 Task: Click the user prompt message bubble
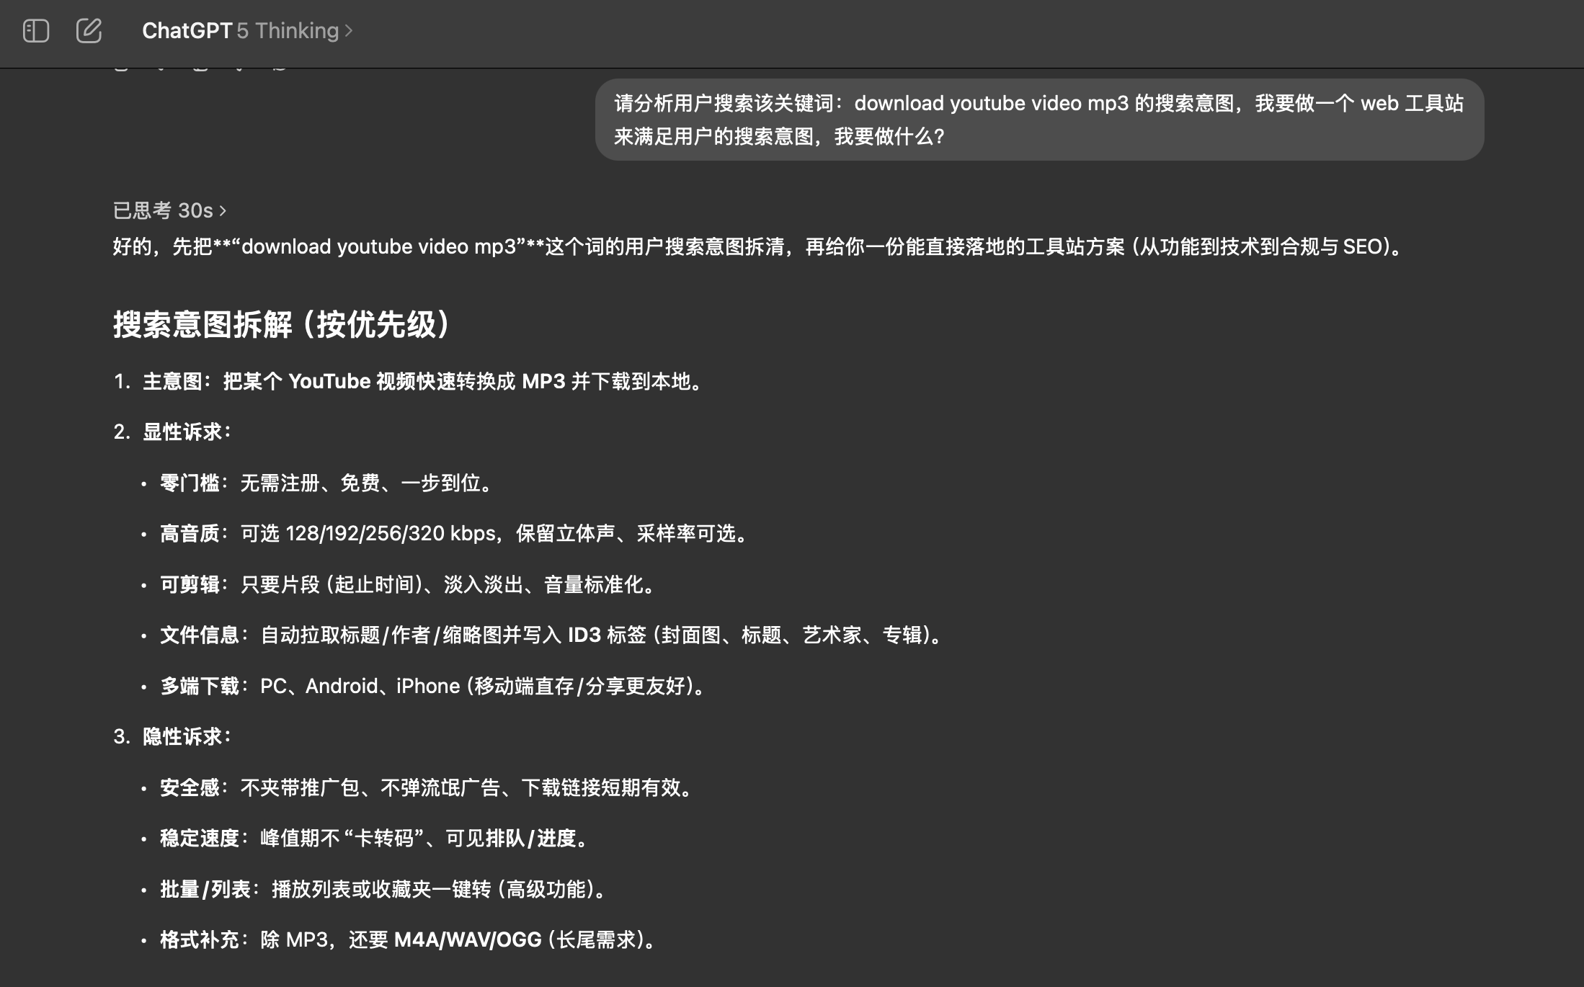click(x=1038, y=120)
